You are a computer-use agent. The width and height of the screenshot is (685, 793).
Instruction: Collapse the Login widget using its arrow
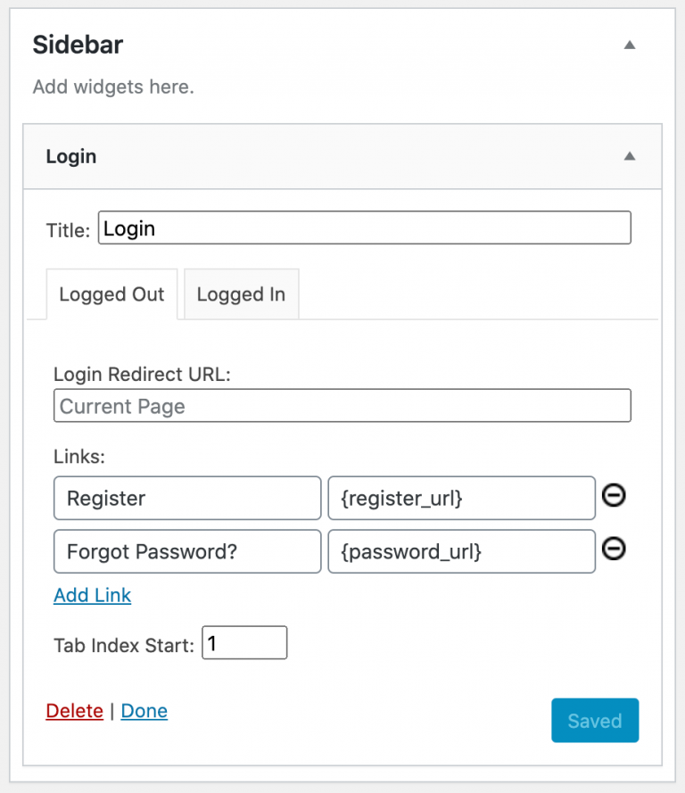[x=630, y=155]
